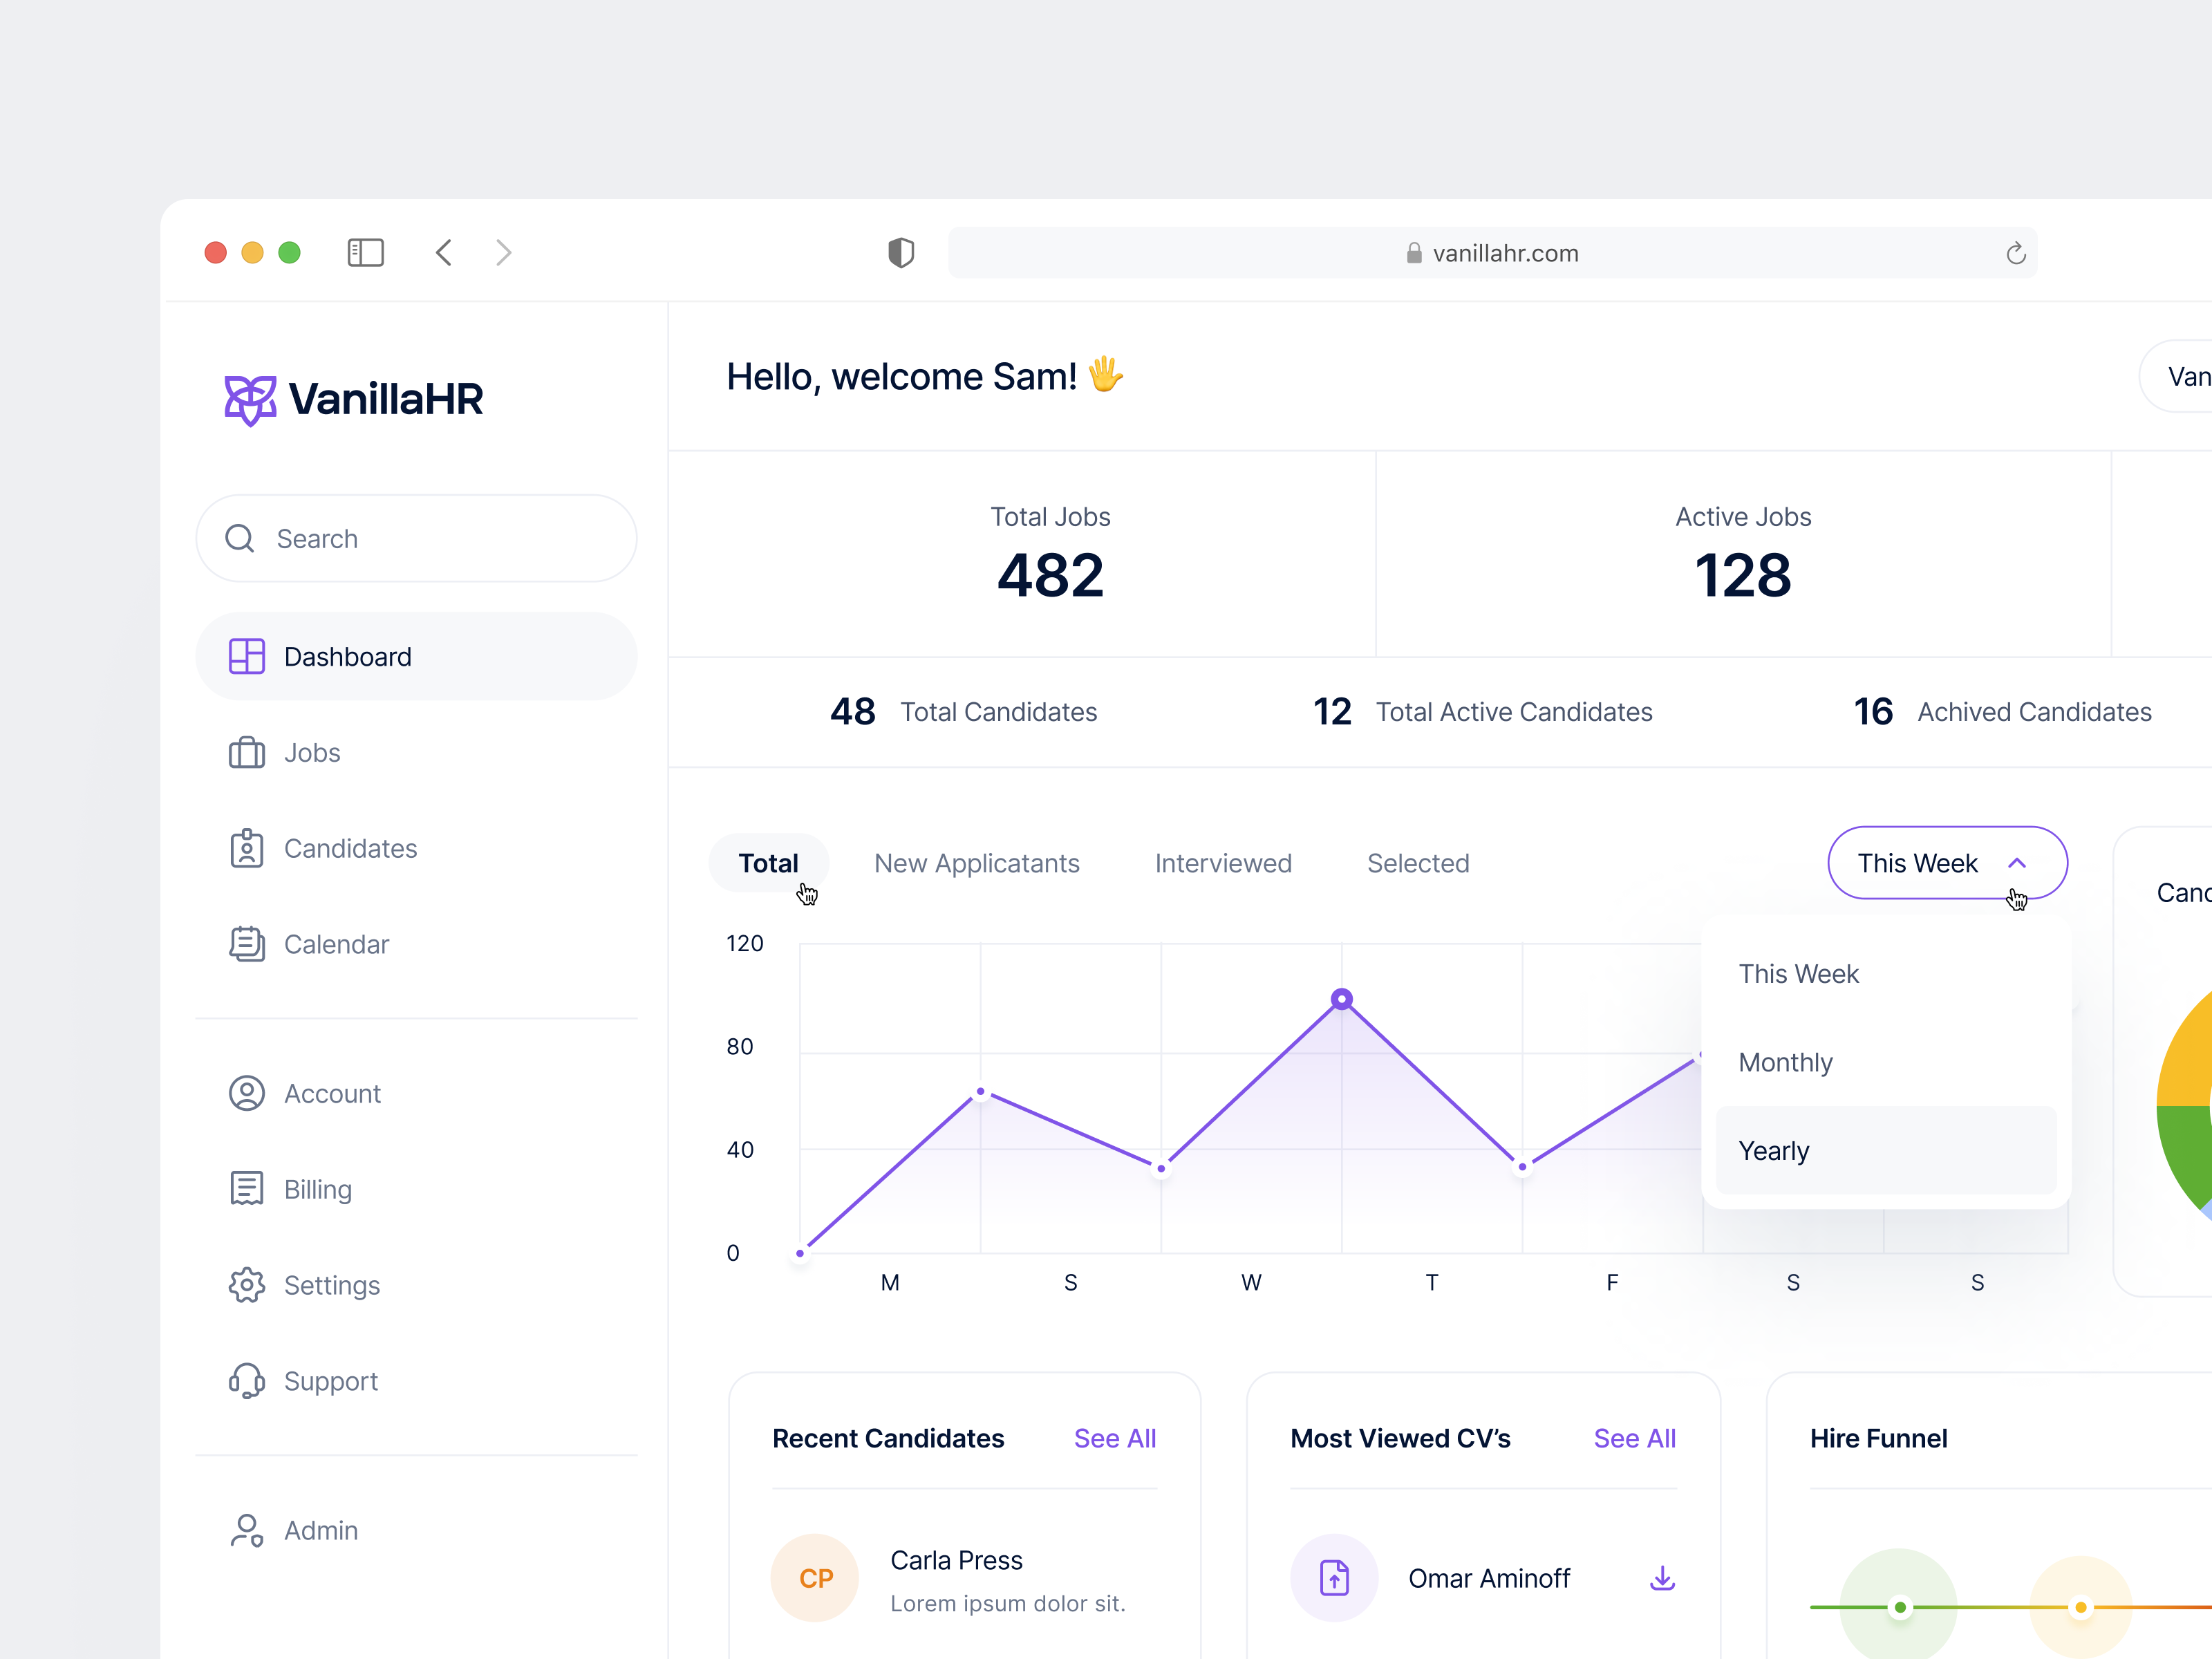Click the 12 Total Active Candidates stat

[x=1482, y=712]
